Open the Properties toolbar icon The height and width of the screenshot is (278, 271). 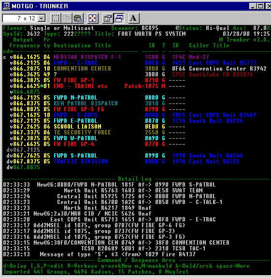point(107,18)
